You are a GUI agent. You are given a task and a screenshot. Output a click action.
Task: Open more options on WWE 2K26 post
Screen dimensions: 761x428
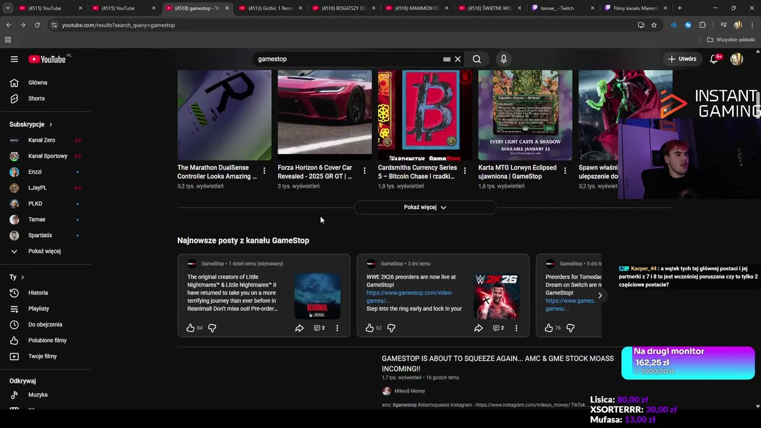(516, 328)
